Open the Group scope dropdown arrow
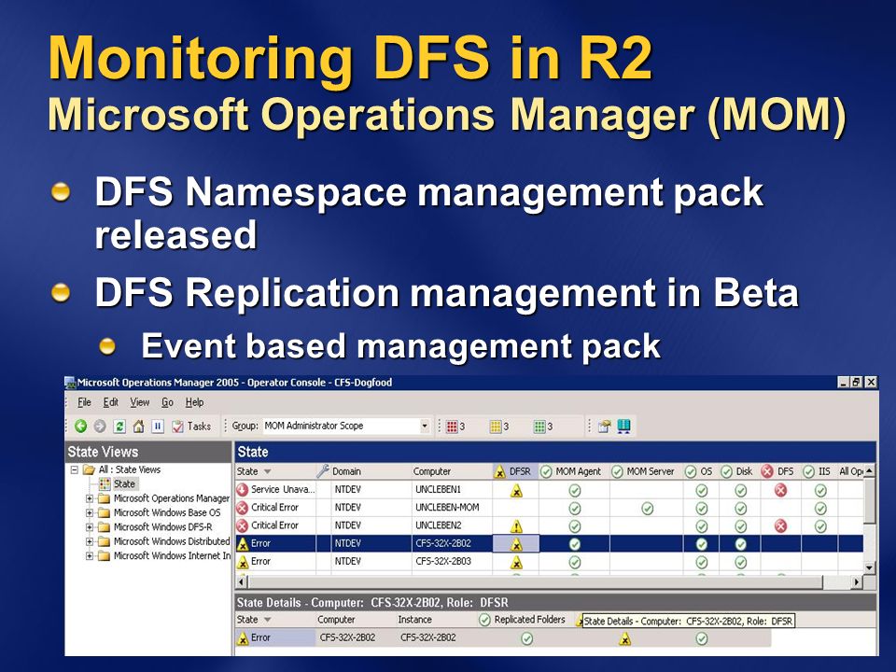Image resolution: width=896 pixels, height=672 pixels. point(424,426)
